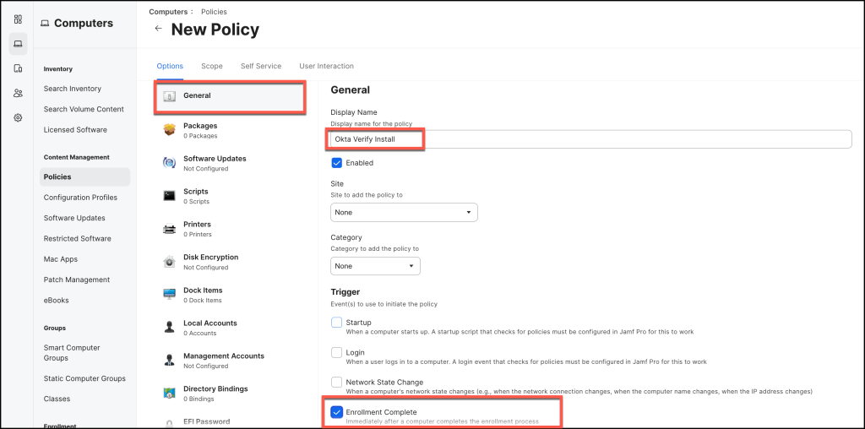Viewport: 865px width, 429px height.
Task: Select the Scripts terminal icon
Action: click(169, 195)
